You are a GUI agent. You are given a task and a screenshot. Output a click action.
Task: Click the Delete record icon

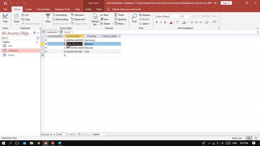click(x=102, y=24)
